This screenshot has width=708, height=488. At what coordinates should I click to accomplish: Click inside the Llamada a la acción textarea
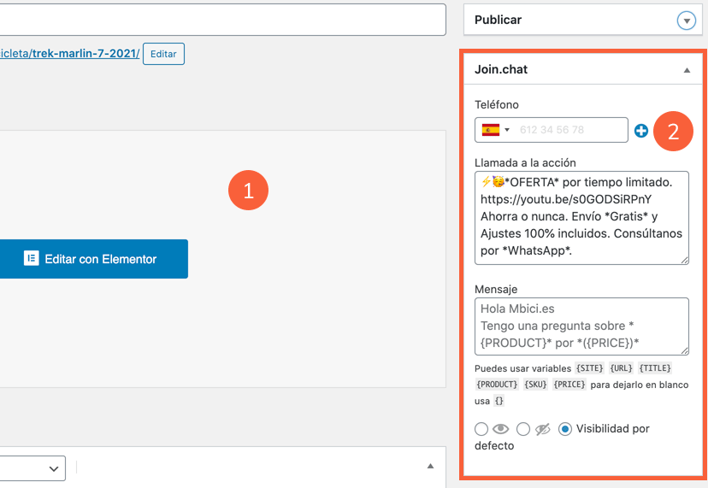[581, 217]
